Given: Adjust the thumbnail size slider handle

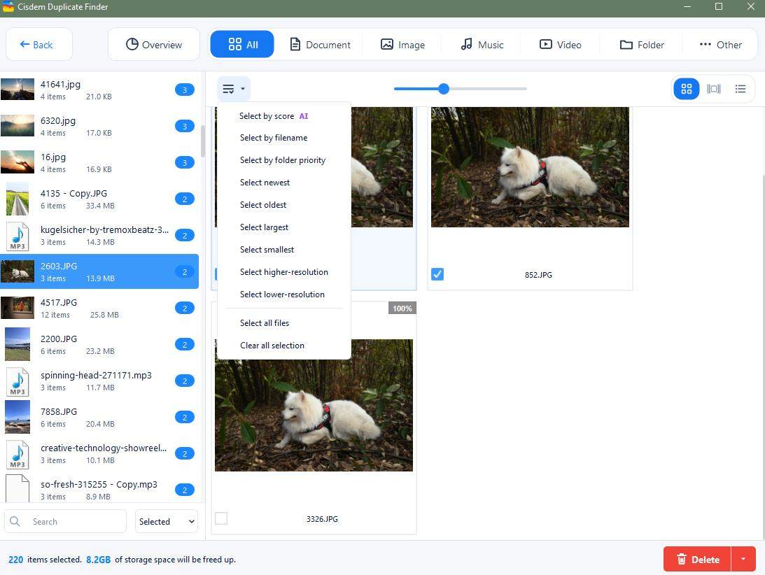Looking at the screenshot, I should coord(444,89).
